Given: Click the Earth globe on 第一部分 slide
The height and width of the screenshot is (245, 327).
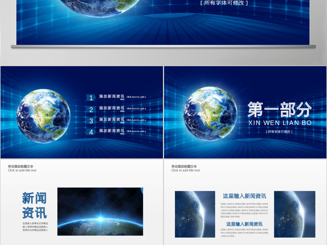Looking at the screenshot, I should click(210, 114).
